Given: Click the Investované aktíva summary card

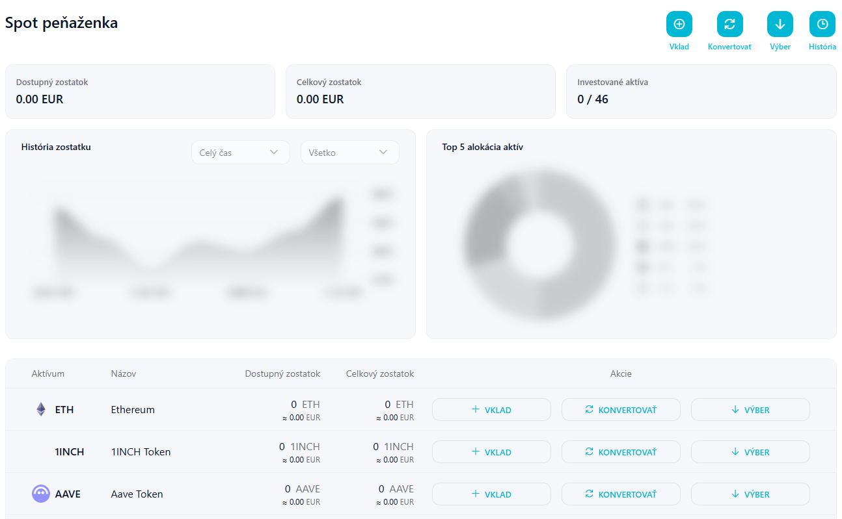Looking at the screenshot, I should coord(701,92).
